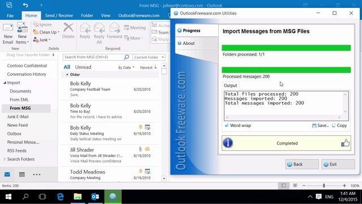
Task: Select the Junk E-Mail folder
Action: [18, 117]
